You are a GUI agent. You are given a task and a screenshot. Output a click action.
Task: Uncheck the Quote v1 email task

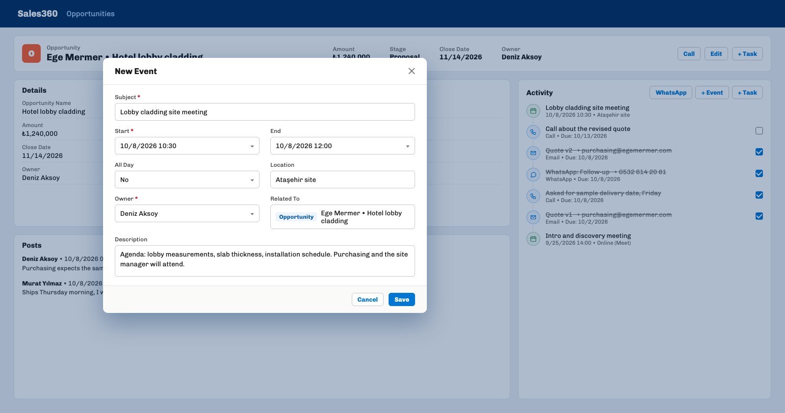[759, 216]
